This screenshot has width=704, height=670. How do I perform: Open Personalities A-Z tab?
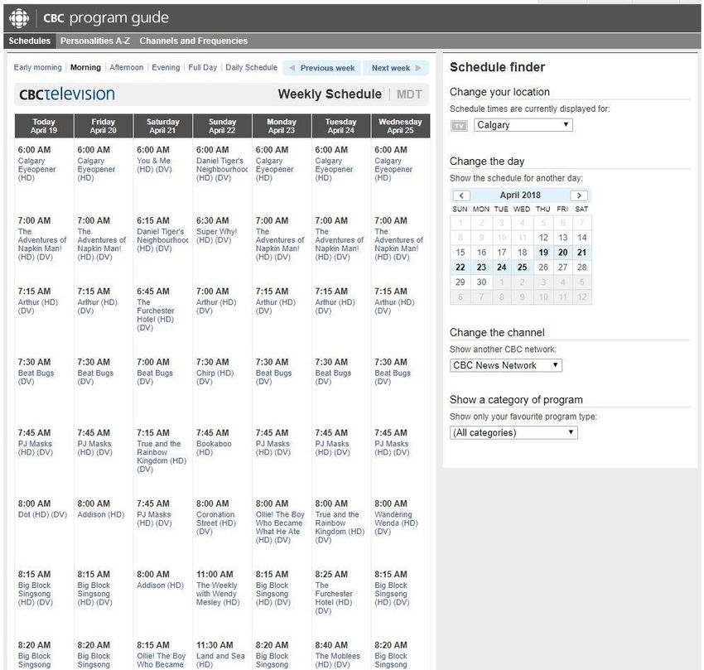pos(95,41)
